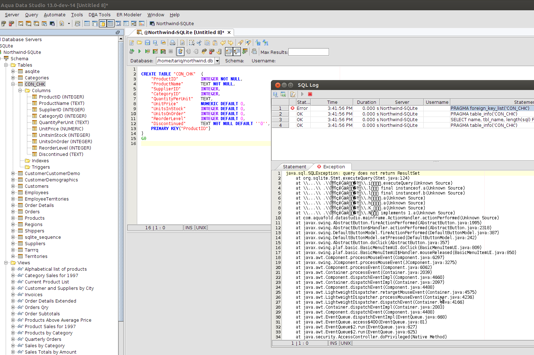
Task: Click the scissors Cut icon
Action: pos(199,43)
